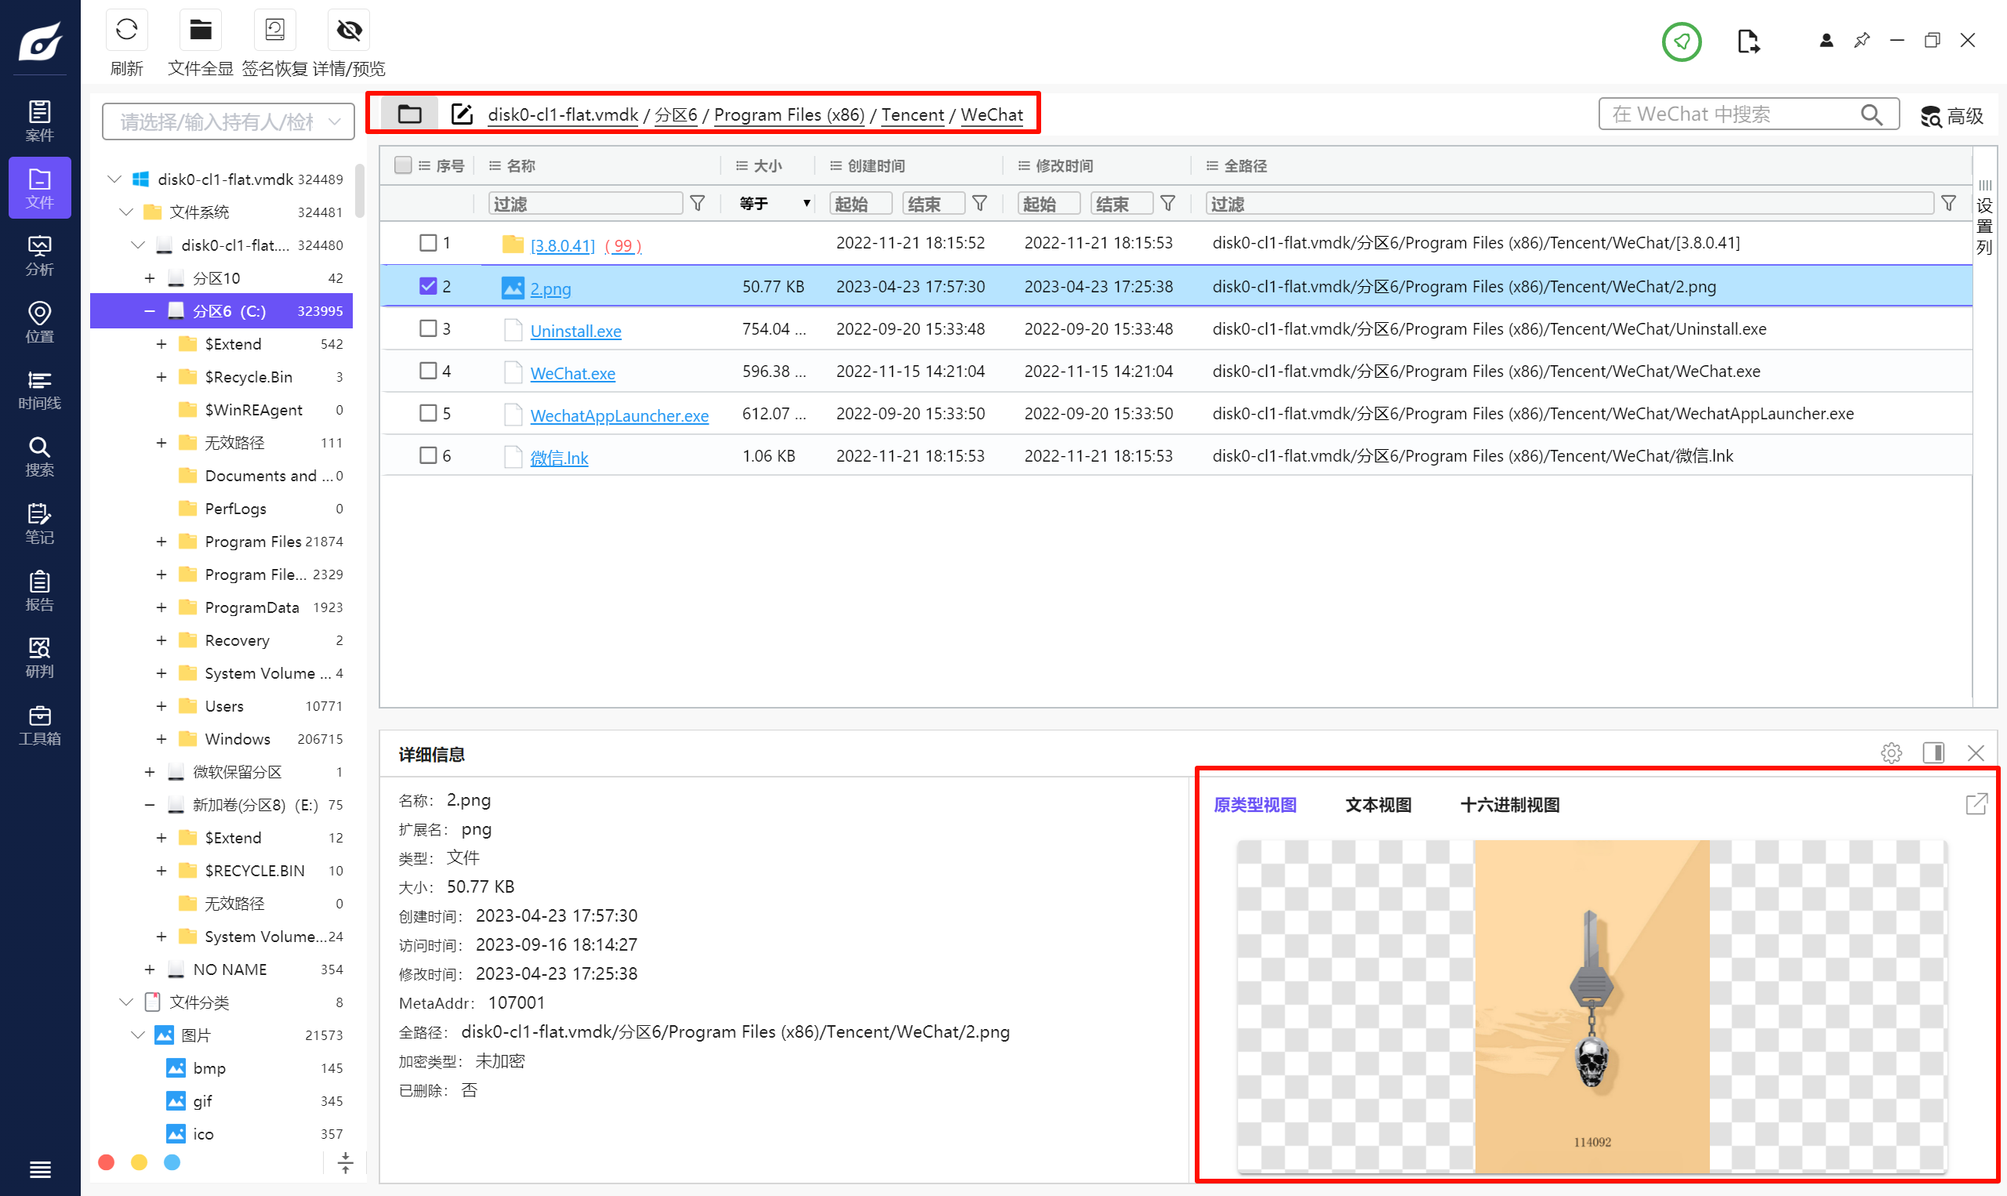Screen dimensions: 2007x1196
Task: Collapse the 分区6 (C:) node
Action: [150, 311]
